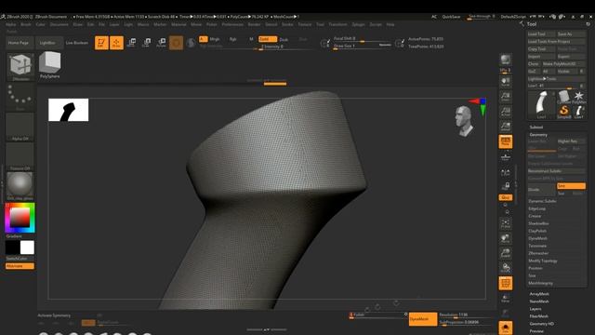
Task: Expand the ZRemesher section
Action: click(538, 253)
